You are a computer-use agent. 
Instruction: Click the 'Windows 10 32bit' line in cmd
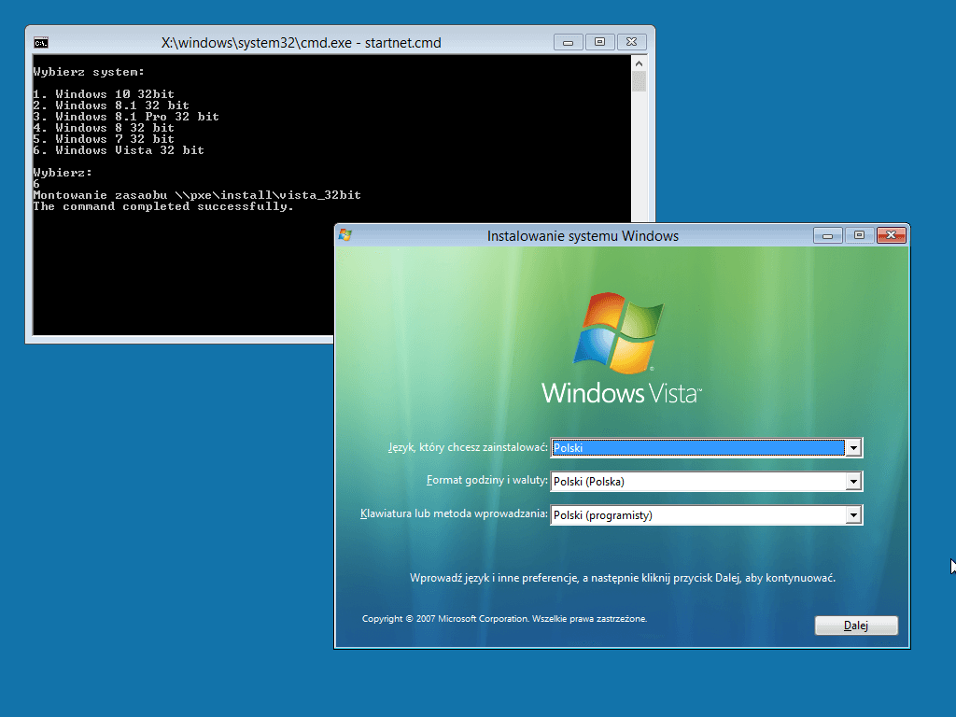[104, 94]
